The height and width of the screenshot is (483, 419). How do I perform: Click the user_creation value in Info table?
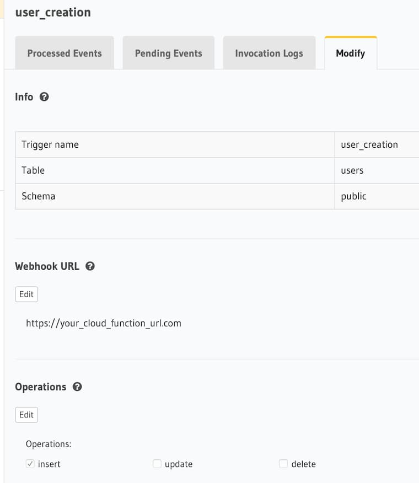click(369, 145)
